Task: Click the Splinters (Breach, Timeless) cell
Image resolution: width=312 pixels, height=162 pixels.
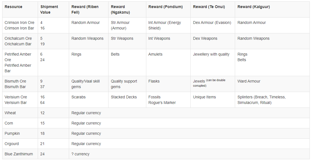Action: coord(272,100)
